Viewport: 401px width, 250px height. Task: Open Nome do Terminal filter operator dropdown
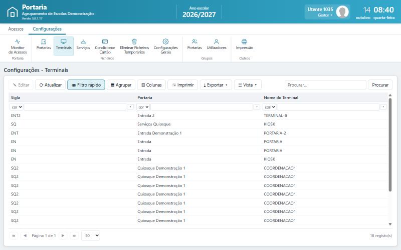(x=270, y=107)
